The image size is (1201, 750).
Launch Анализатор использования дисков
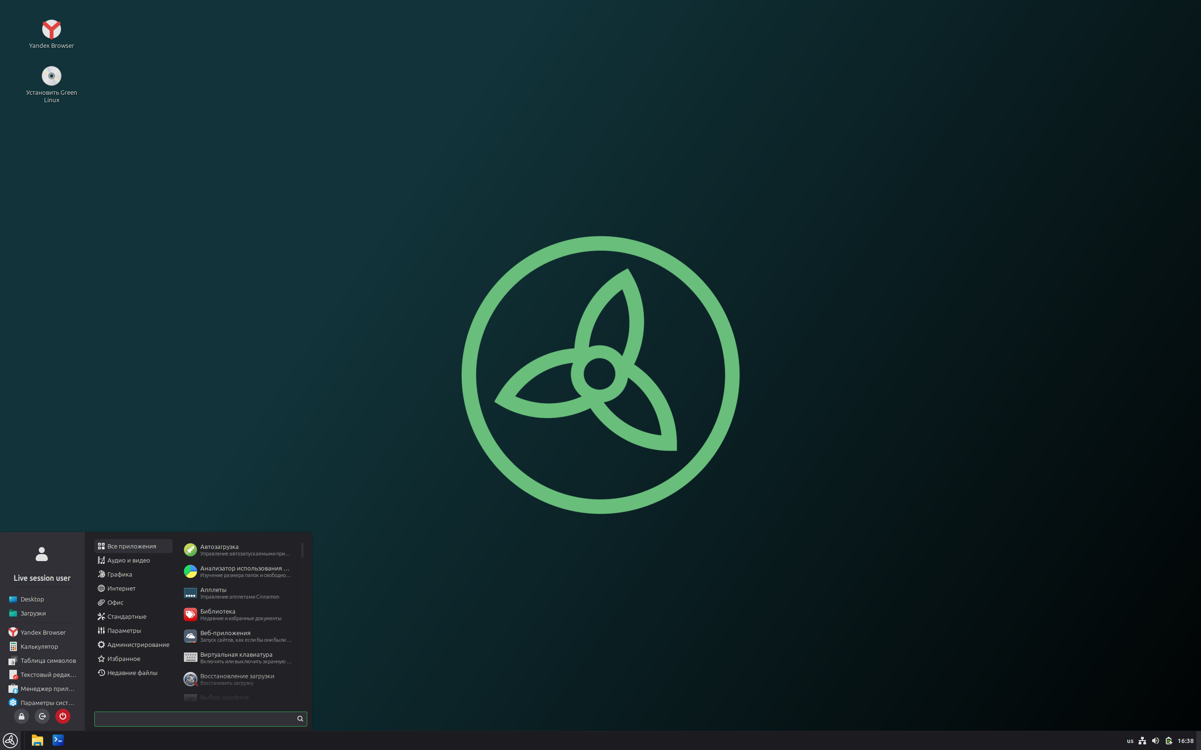(238, 571)
